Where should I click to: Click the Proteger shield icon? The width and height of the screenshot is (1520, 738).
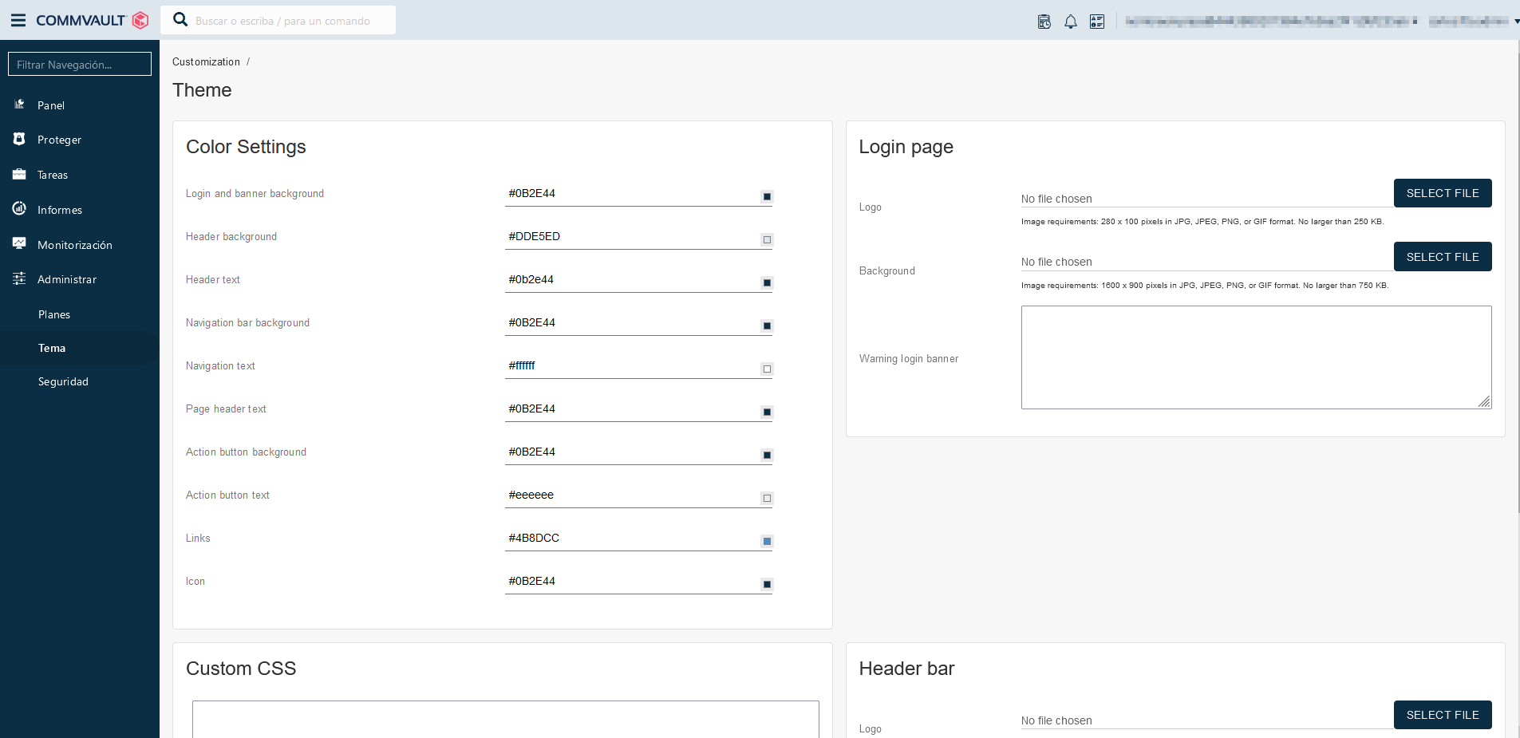(x=19, y=139)
